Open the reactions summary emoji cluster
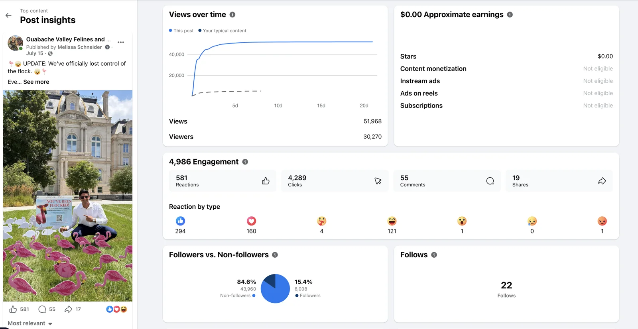The height and width of the screenshot is (329, 638). (116, 309)
